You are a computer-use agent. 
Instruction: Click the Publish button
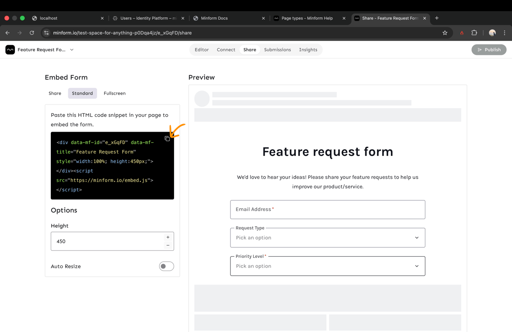pyautogui.click(x=489, y=50)
